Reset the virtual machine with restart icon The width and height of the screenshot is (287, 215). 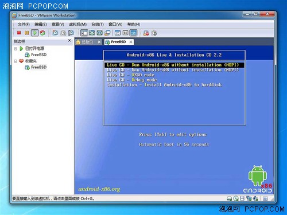tap(42, 33)
